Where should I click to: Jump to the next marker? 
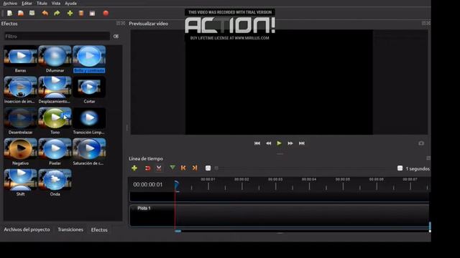(x=195, y=168)
